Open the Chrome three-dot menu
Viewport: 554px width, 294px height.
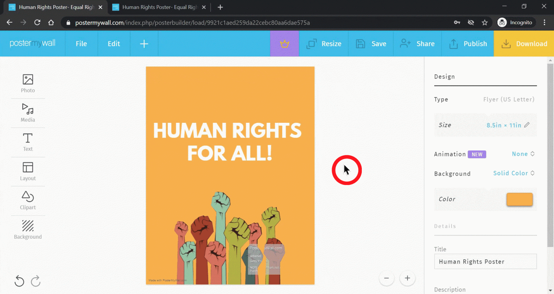tap(544, 22)
